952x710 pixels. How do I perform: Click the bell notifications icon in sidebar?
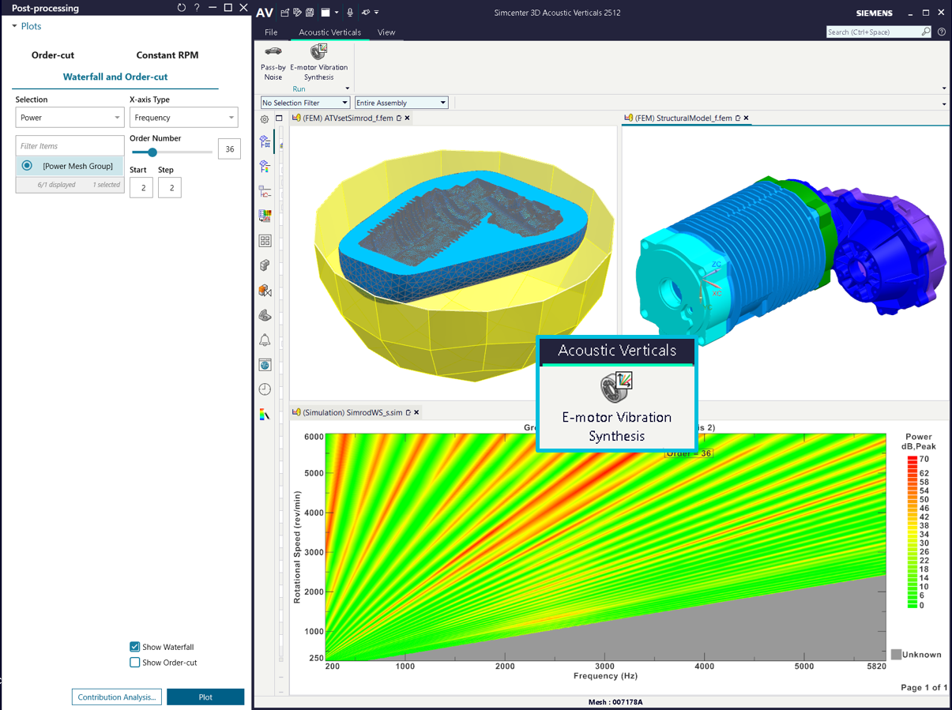pos(265,340)
